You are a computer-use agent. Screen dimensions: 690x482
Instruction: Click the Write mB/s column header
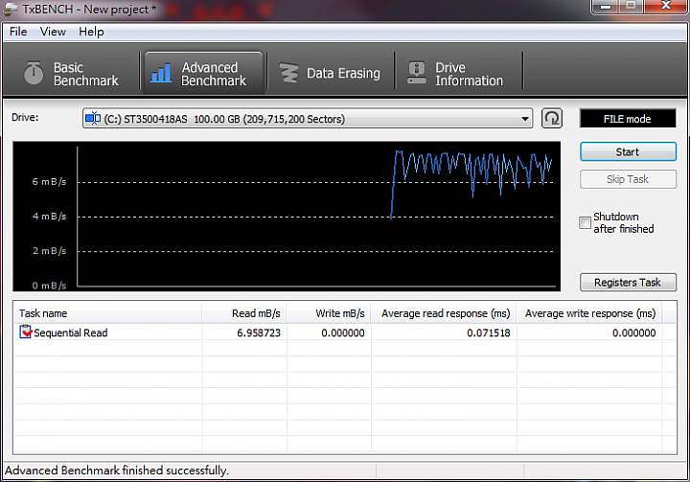(x=329, y=313)
